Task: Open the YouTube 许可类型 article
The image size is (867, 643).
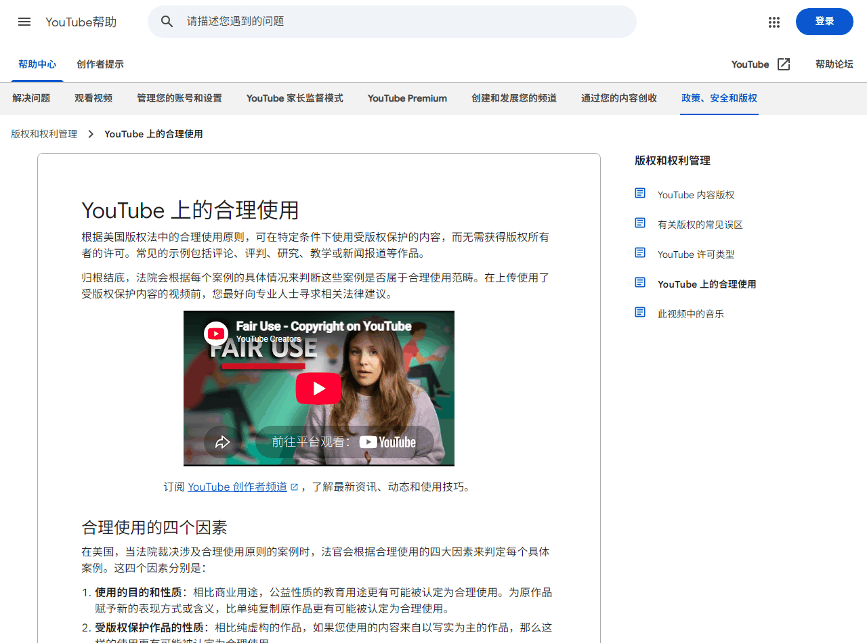Action: 696,254
